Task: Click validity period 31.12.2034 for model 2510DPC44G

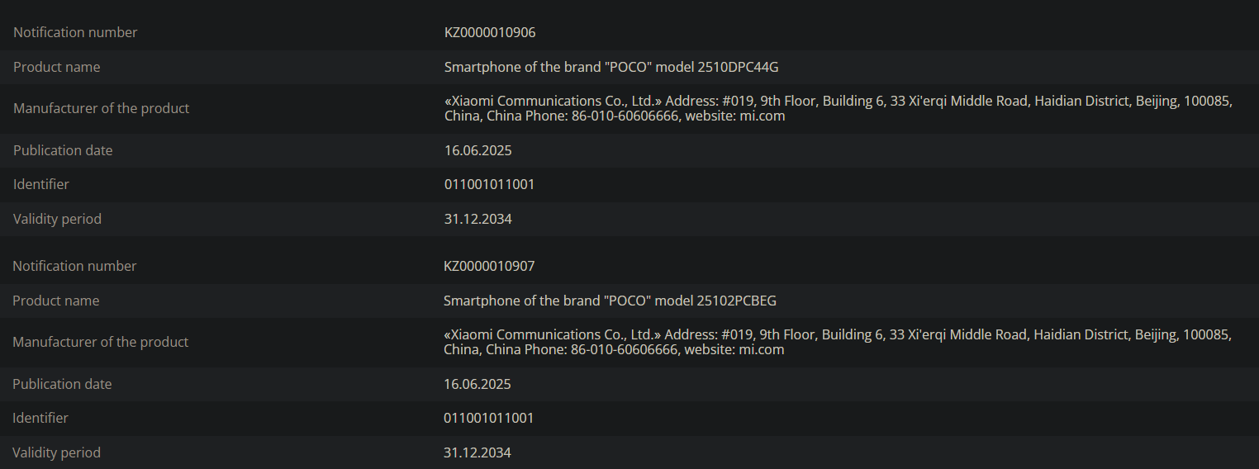Action: 477,219
